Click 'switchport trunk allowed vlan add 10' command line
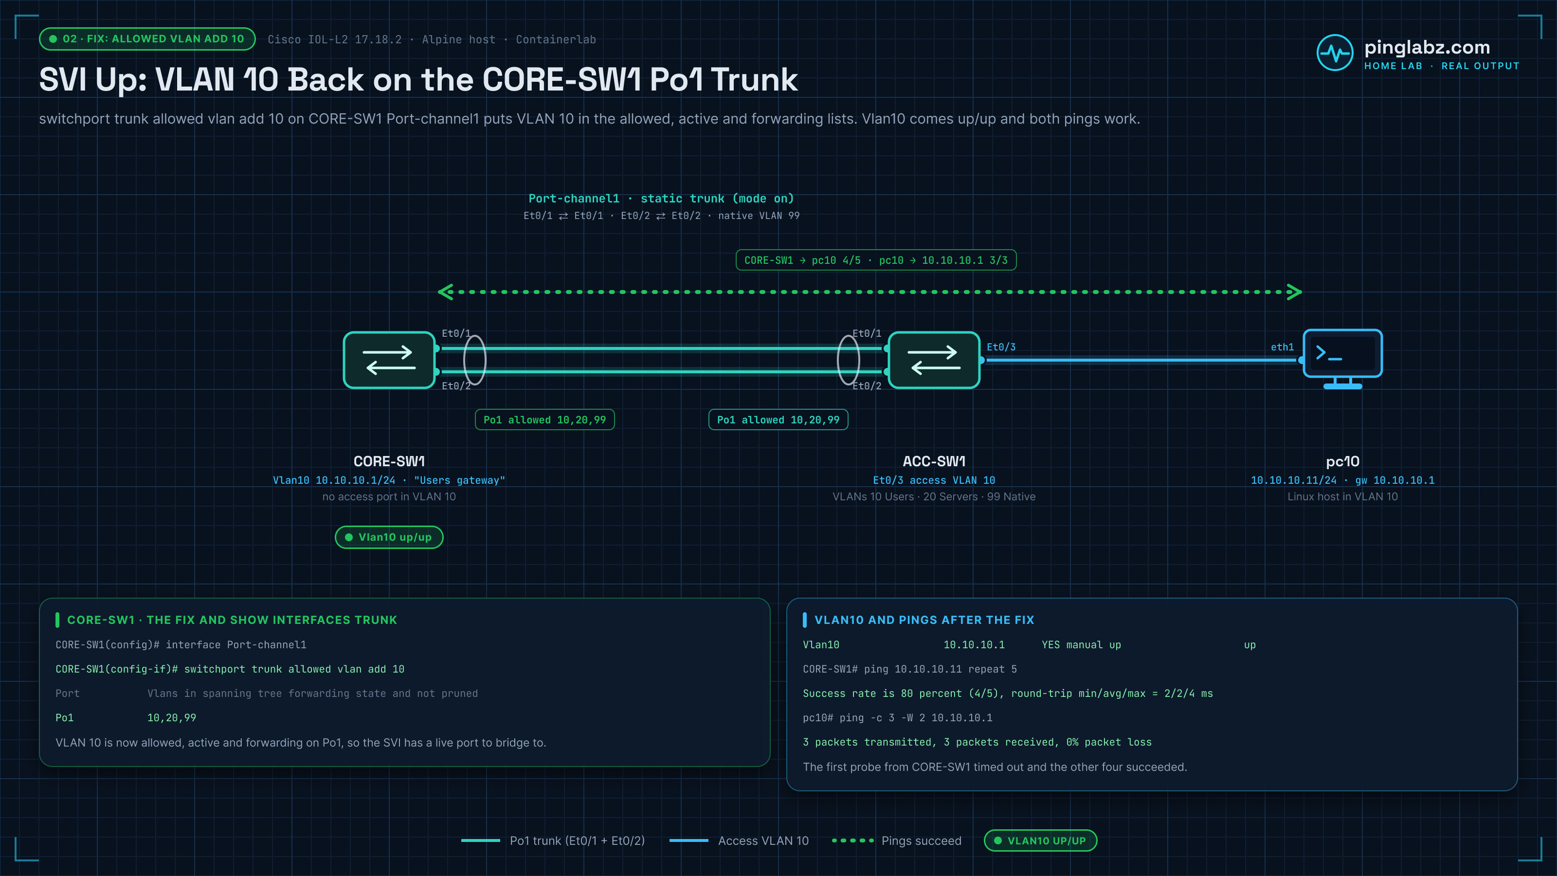This screenshot has width=1557, height=876. [x=230, y=669]
